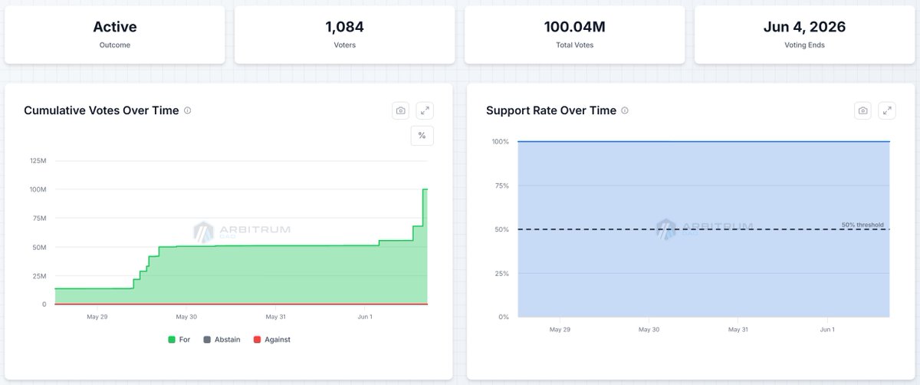Click the 75M y-axis label
This screenshot has width=920, height=385.
[x=38, y=218]
